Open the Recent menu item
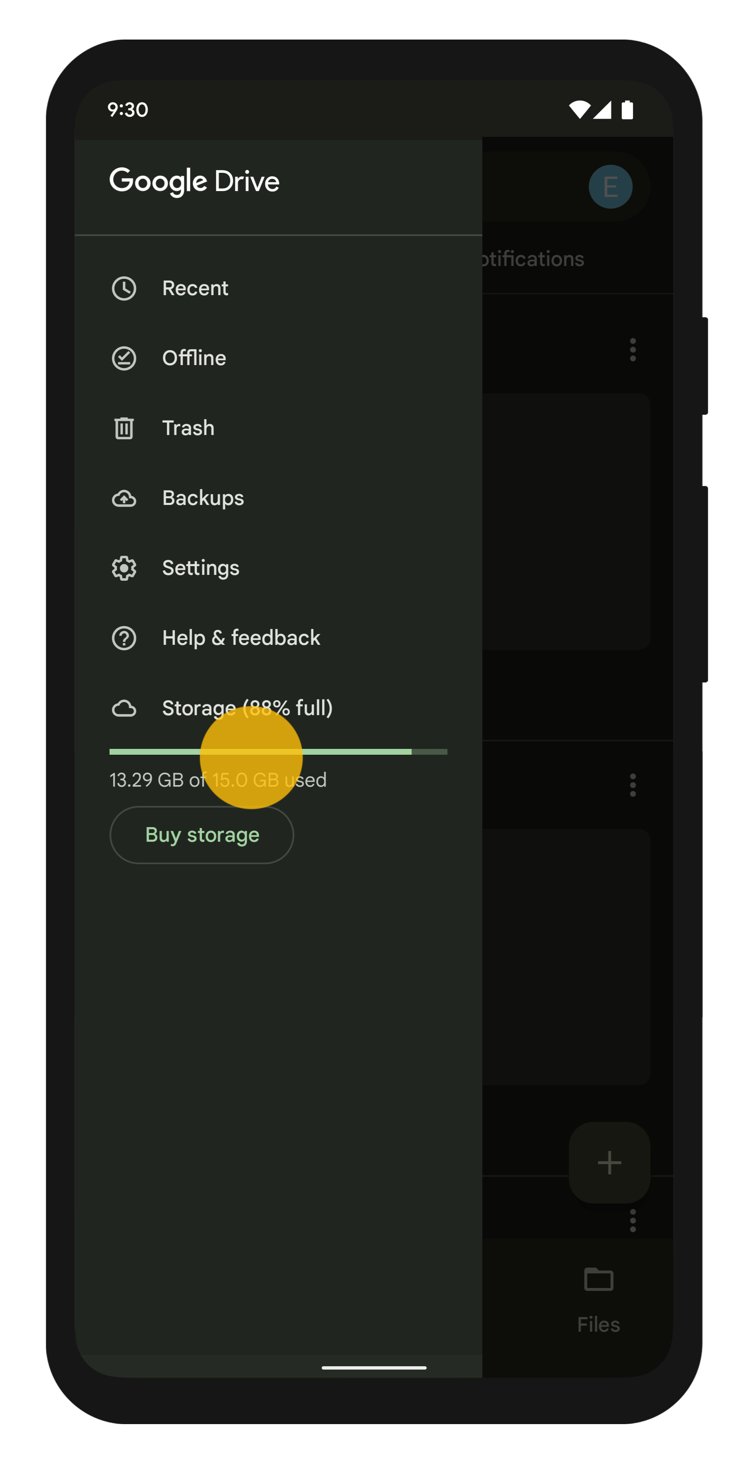Viewport: 749px width, 1457px height. (x=195, y=288)
